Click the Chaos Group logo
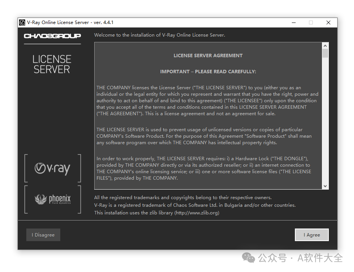 [x=52, y=36]
